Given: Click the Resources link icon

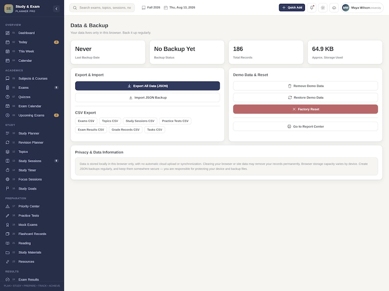Looking at the screenshot, I should click(x=7, y=262).
